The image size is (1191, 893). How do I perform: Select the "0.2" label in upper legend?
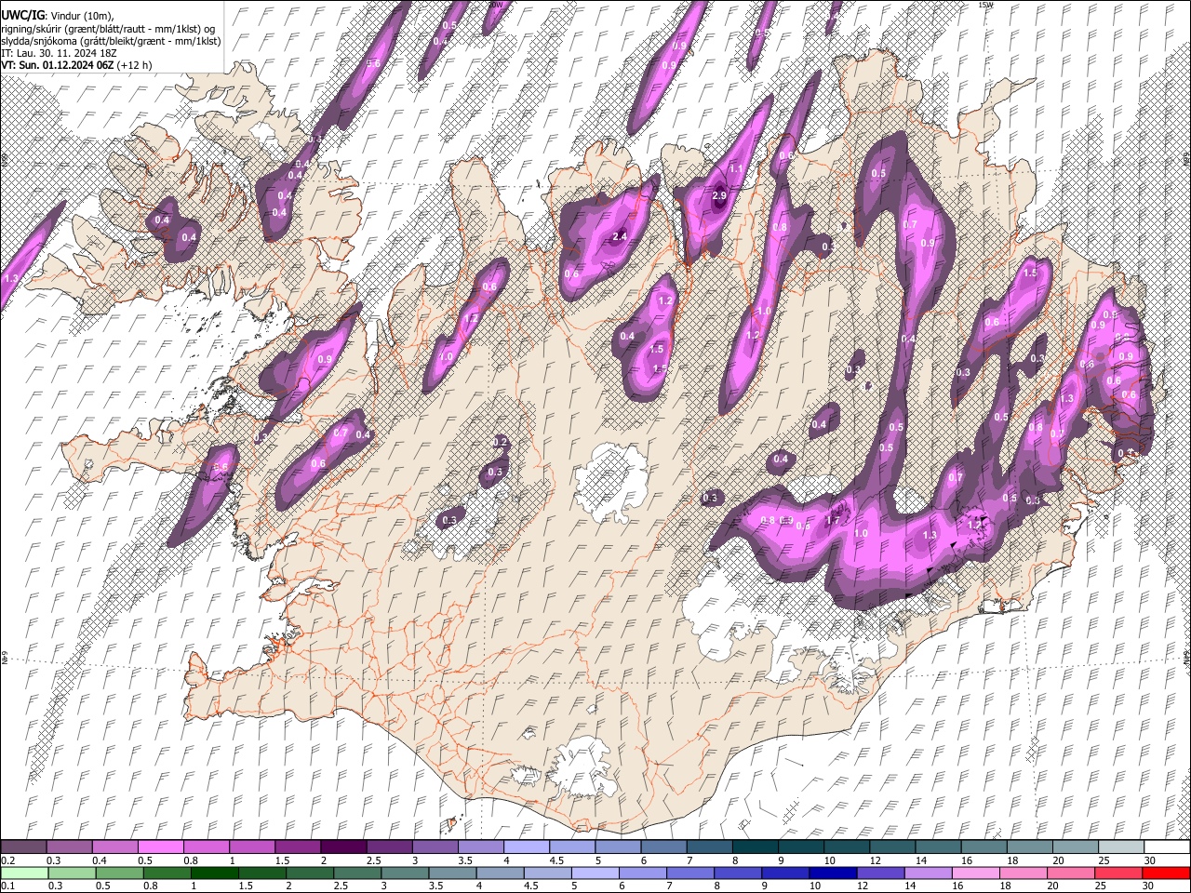[7, 860]
